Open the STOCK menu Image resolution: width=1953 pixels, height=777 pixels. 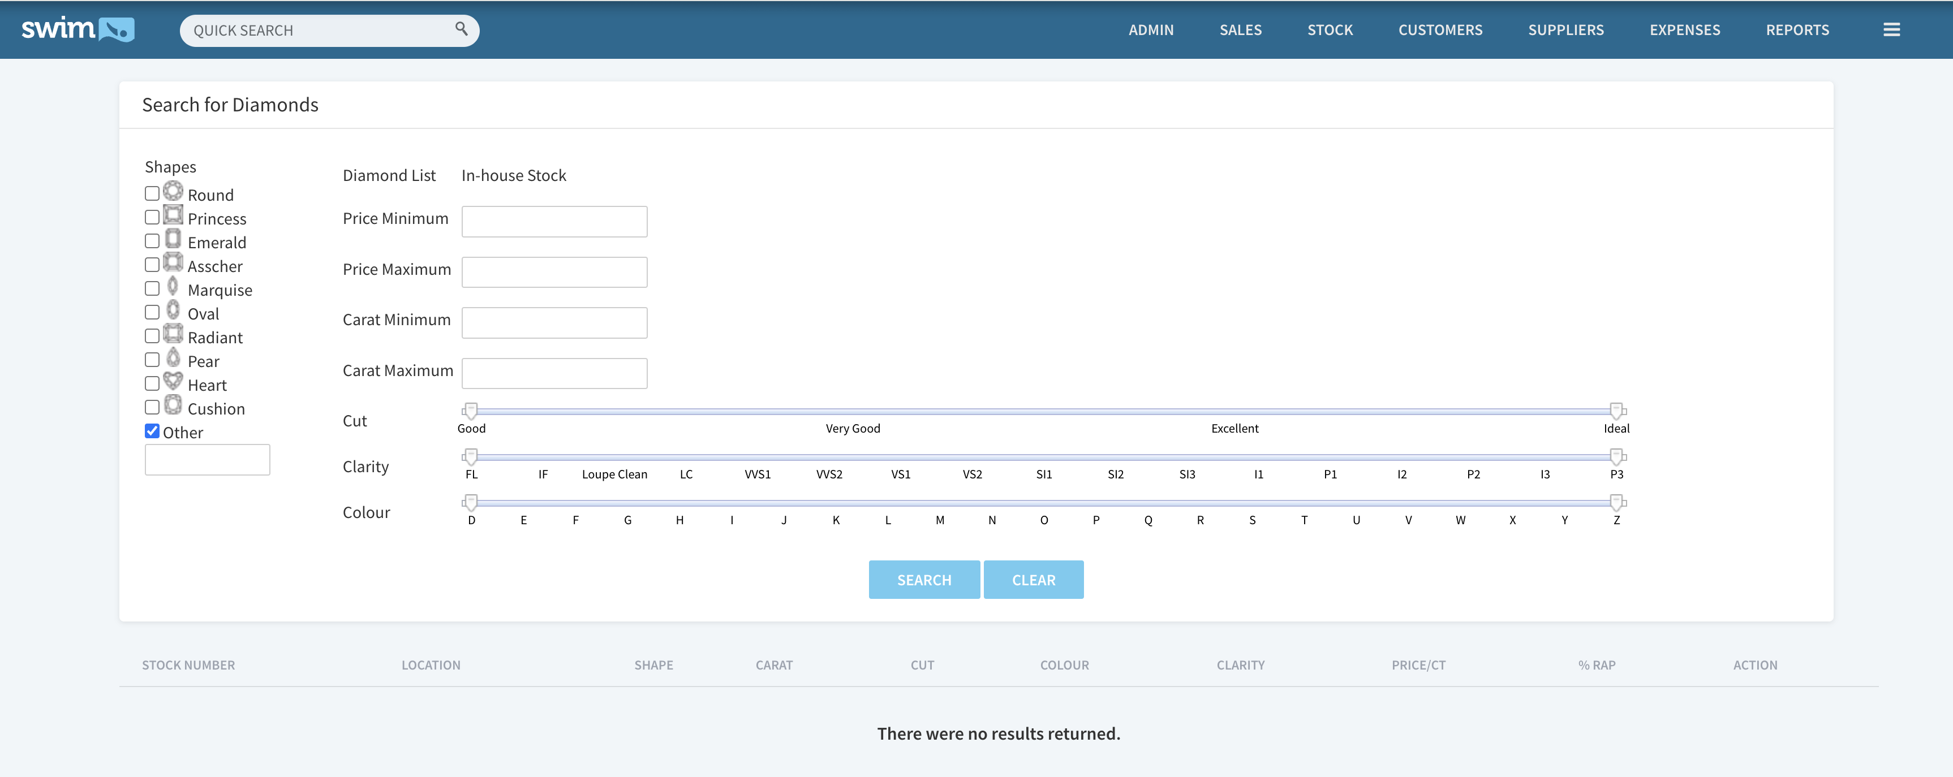[x=1330, y=31]
